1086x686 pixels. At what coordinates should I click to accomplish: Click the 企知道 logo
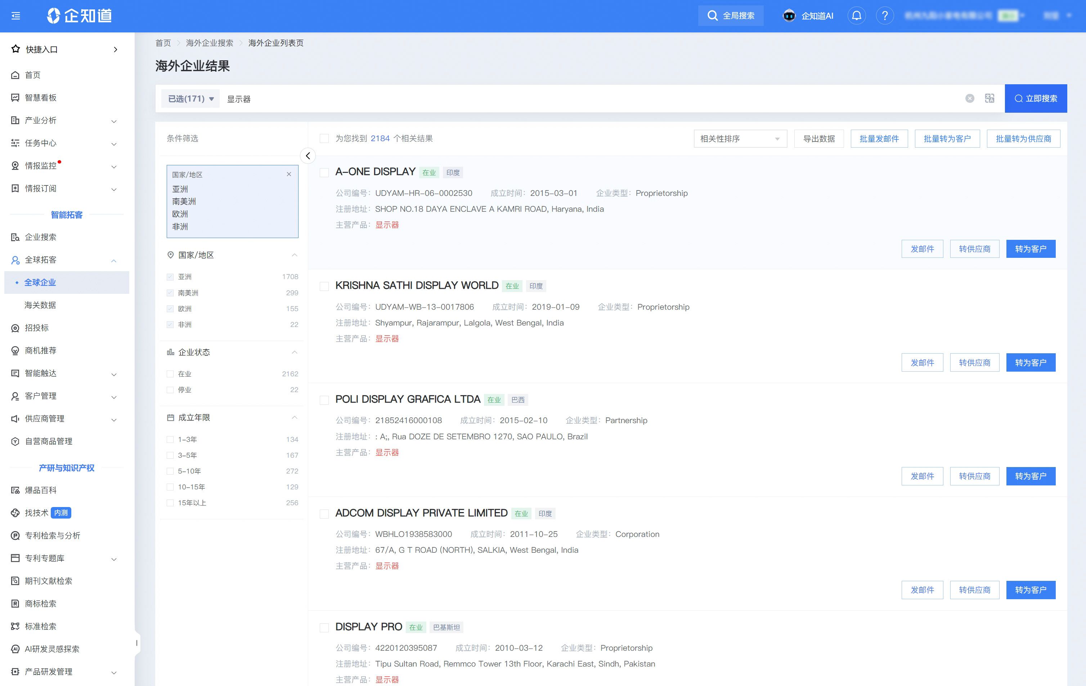click(x=79, y=16)
